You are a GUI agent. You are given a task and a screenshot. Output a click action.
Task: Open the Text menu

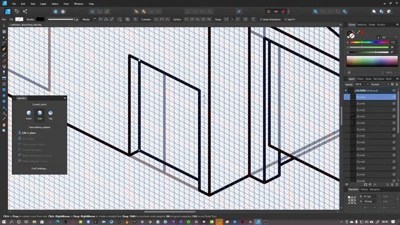(x=32, y=4)
